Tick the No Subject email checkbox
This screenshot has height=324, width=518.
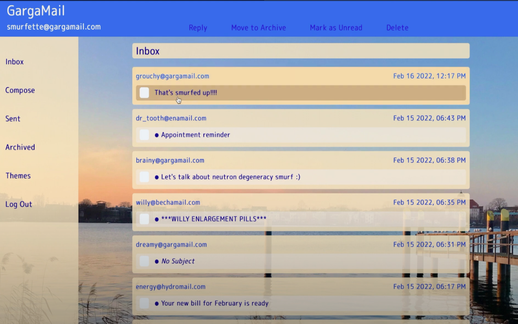pos(144,261)
